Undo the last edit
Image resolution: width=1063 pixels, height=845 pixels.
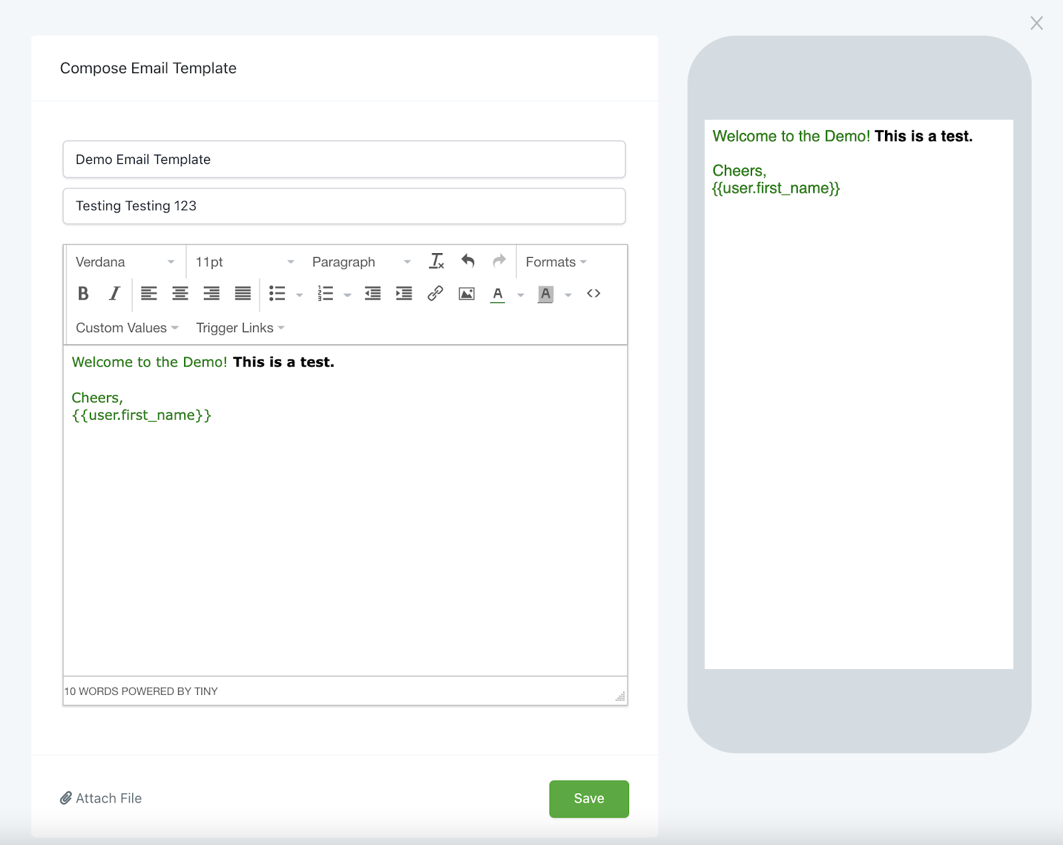[468, 262]
